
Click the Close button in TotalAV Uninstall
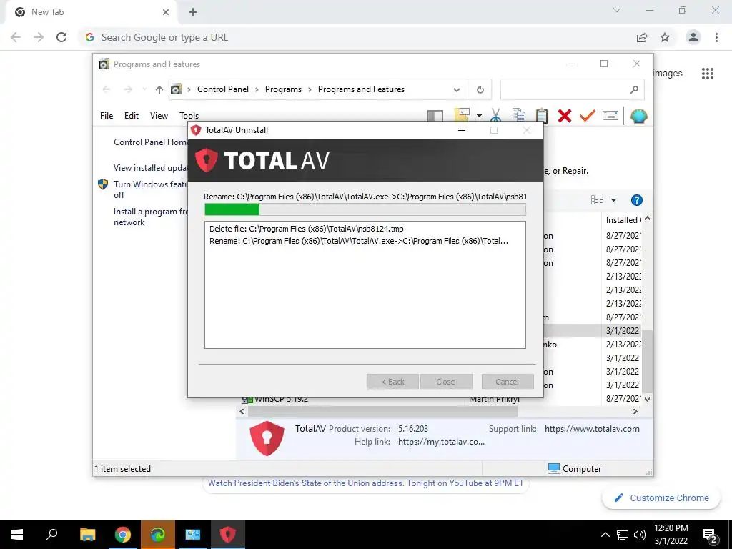pyautogui.click(x=445, y=382)
